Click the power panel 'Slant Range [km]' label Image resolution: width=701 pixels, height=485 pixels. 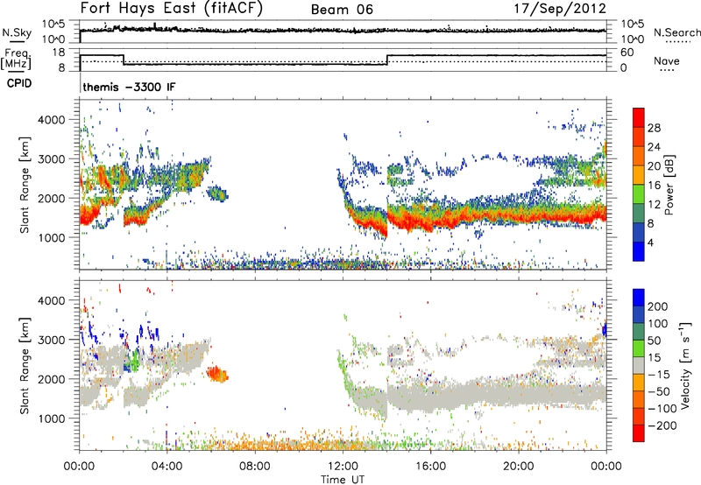[25, 185]
